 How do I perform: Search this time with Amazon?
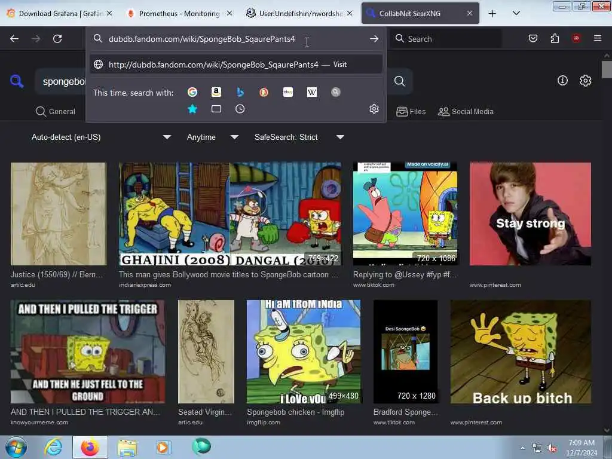coord(216,92)
